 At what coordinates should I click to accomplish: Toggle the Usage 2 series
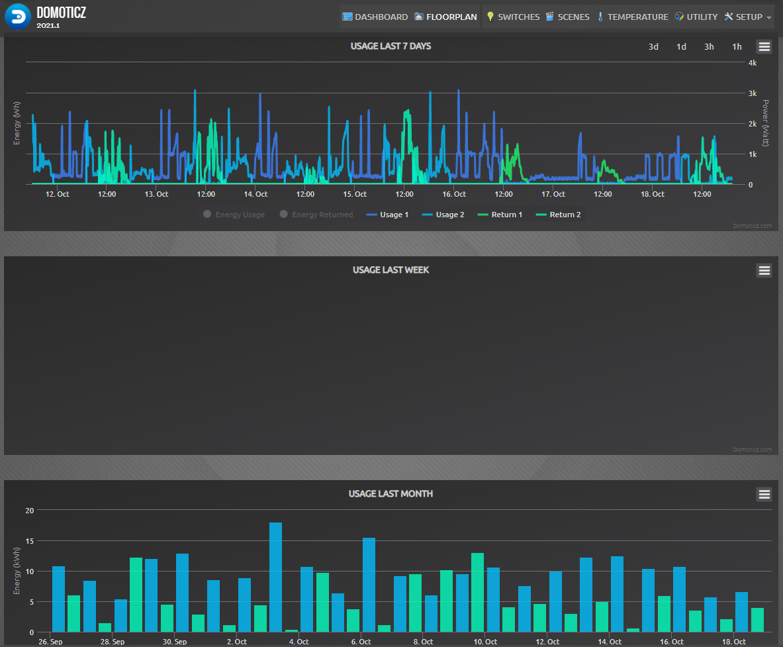click(x=443, y=215)
